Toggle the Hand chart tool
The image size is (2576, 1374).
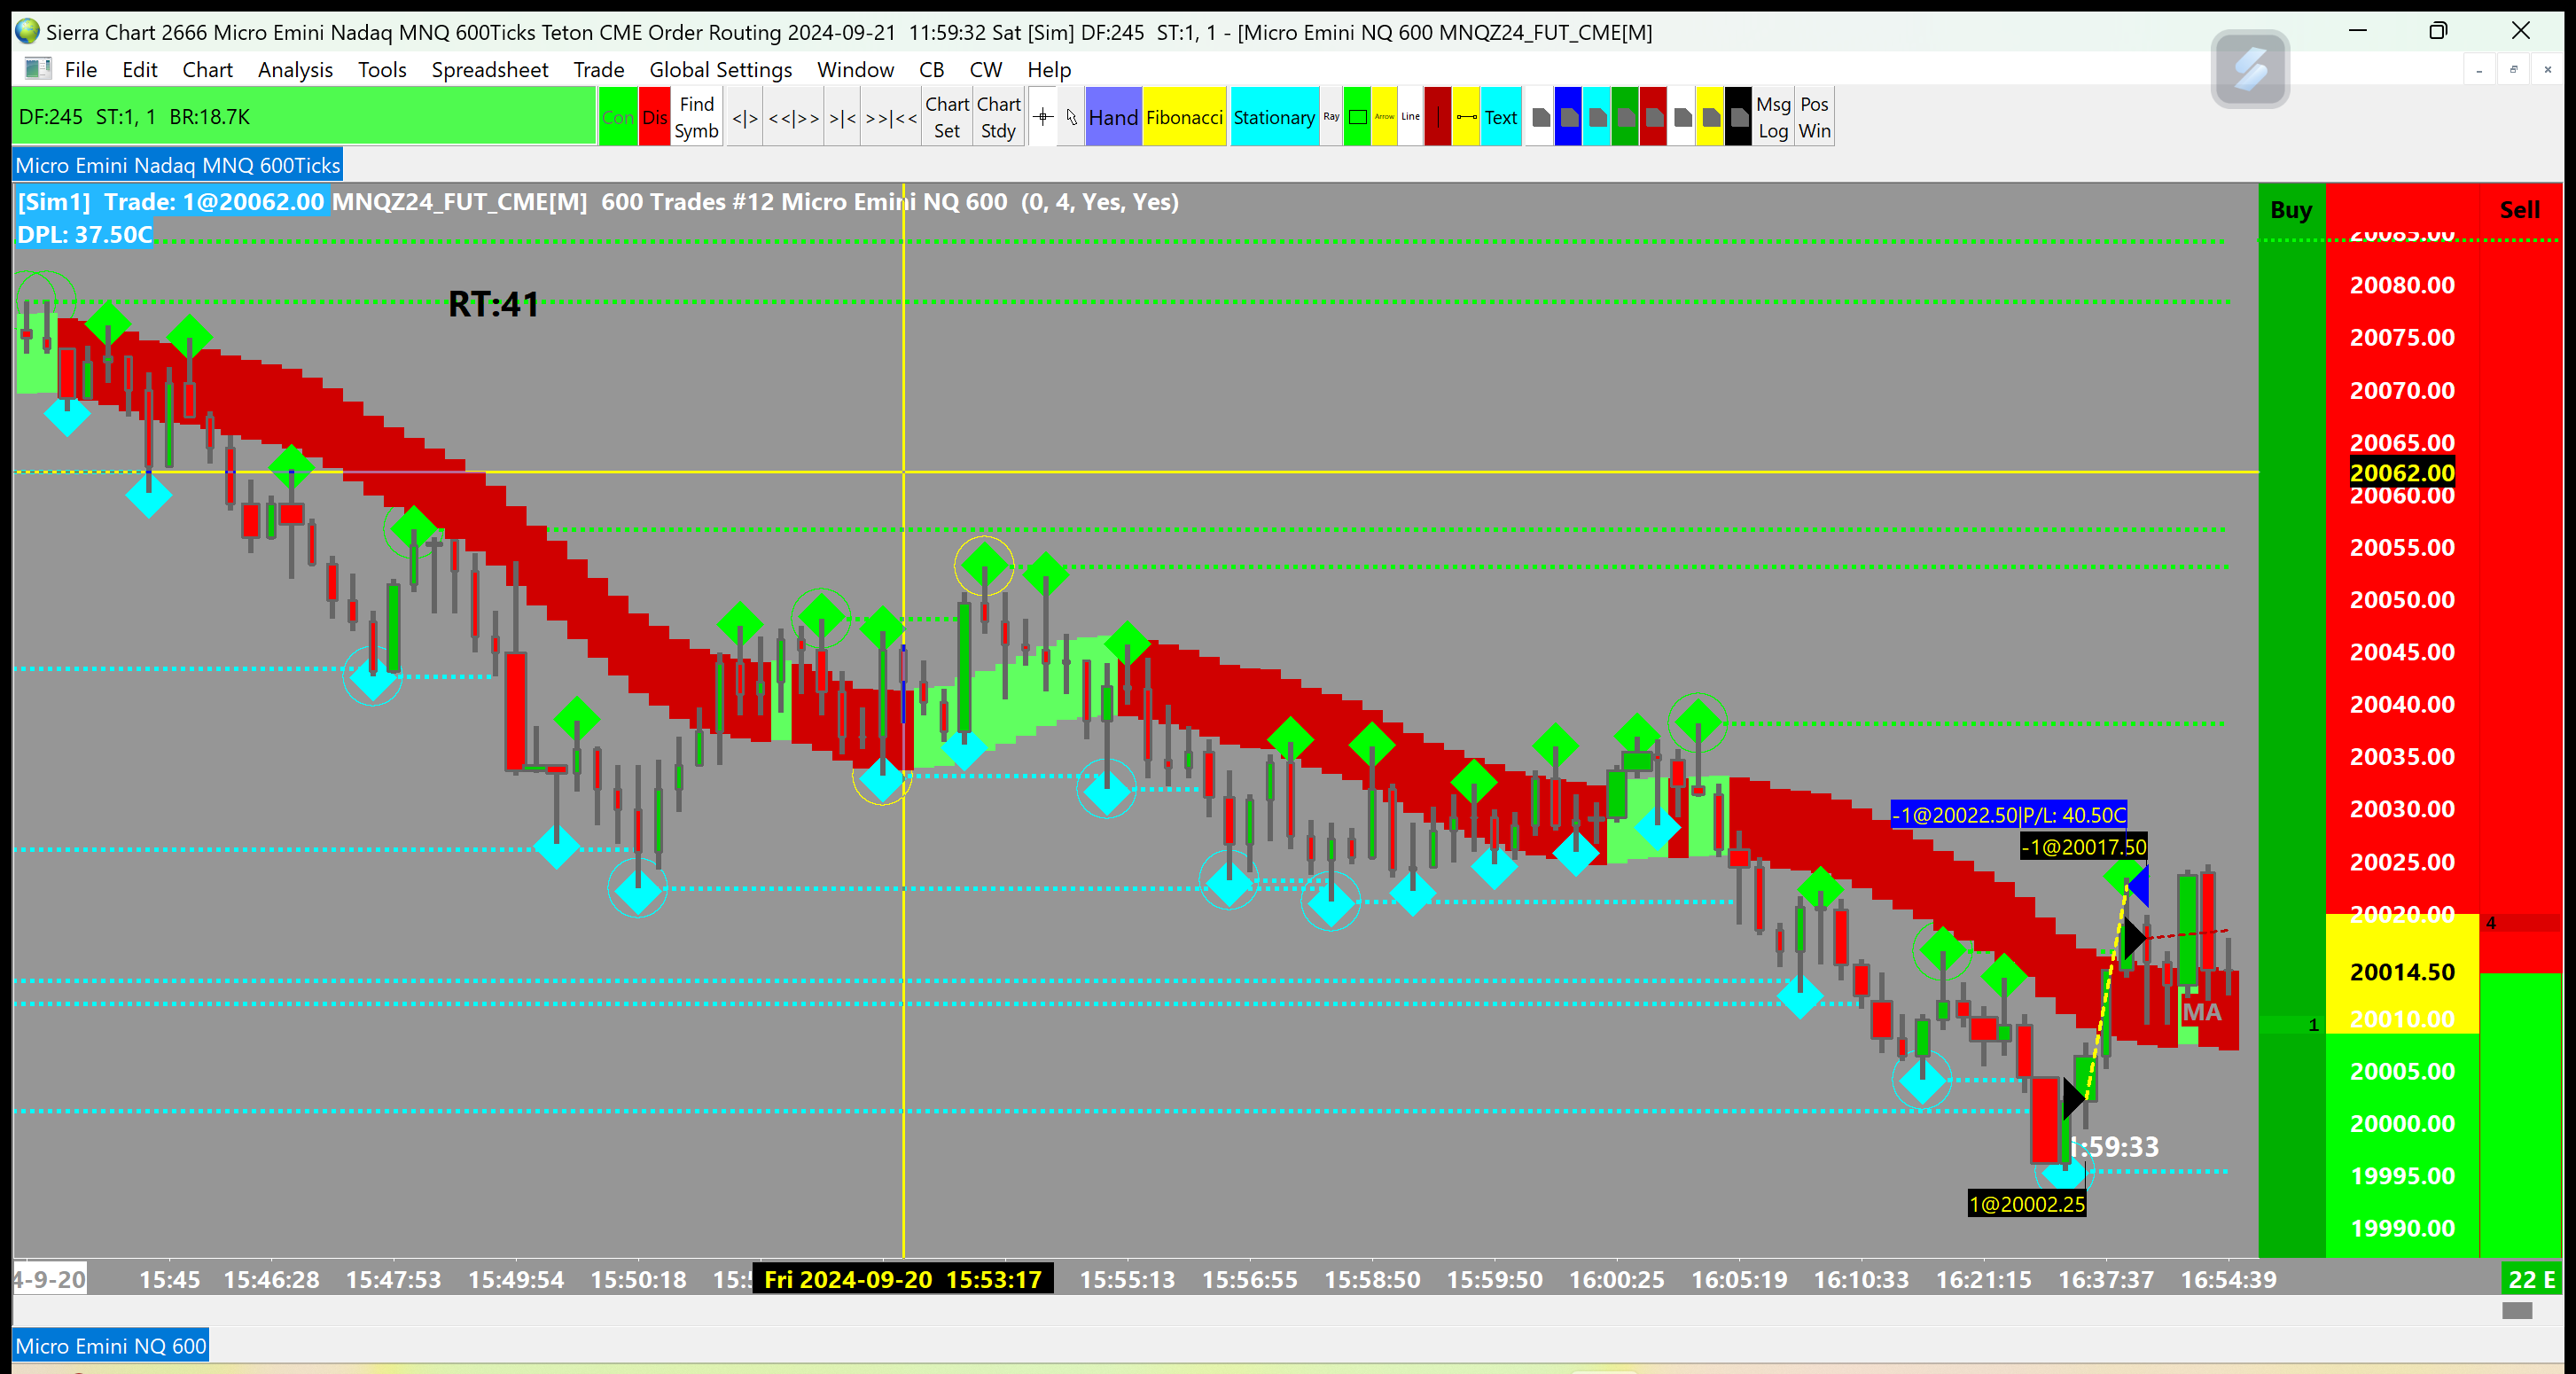(1112, 117)
